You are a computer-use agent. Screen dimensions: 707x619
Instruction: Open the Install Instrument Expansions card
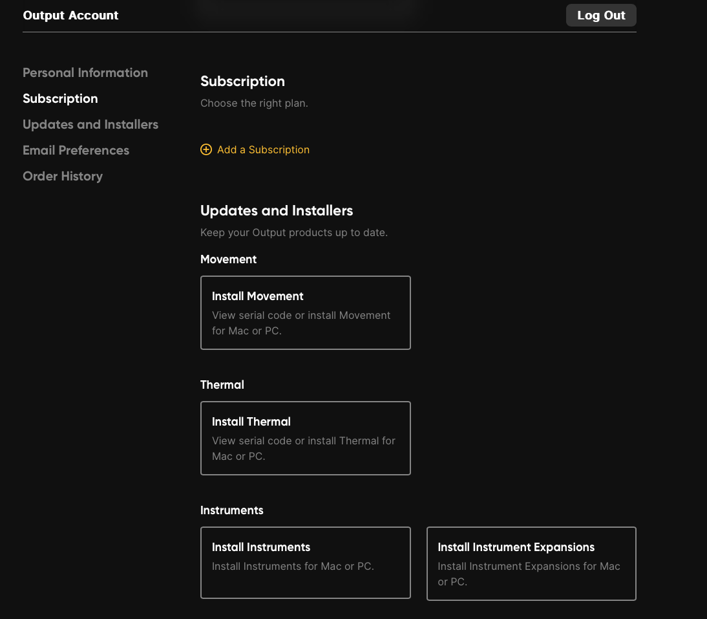click(x=531, y=563)
